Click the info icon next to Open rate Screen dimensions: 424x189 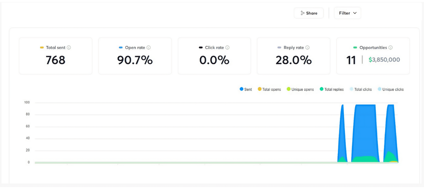pyautogui.click(x=148, y=48)
